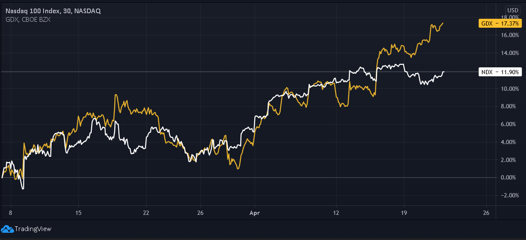Click the date label 8 on time axis
This screenshot has width=526, height=240.
coord(11,212)
